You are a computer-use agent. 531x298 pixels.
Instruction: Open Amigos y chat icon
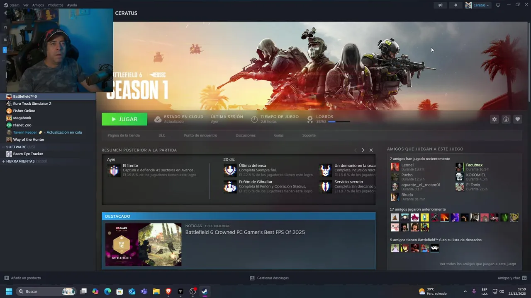524,278
